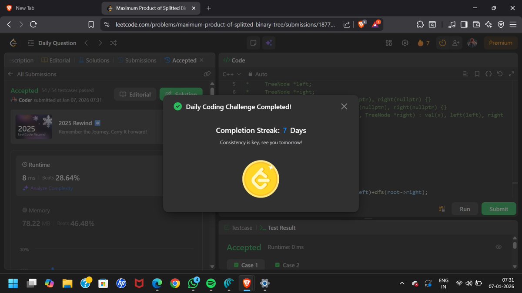Go back to All Submissions
Image resolution: width=522 pixels, height=293 pixels.
coord(32,74)
